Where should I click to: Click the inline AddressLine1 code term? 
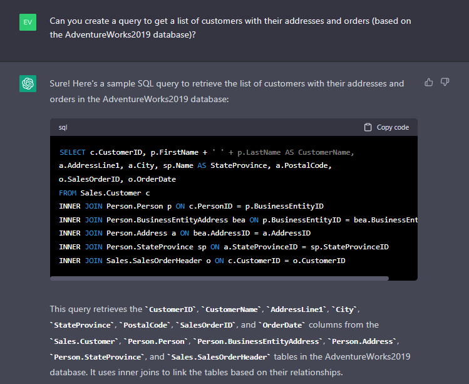coord(296,309)
